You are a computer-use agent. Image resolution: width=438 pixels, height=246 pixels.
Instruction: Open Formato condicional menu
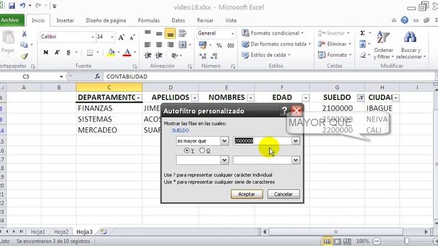tap(272, 33)
